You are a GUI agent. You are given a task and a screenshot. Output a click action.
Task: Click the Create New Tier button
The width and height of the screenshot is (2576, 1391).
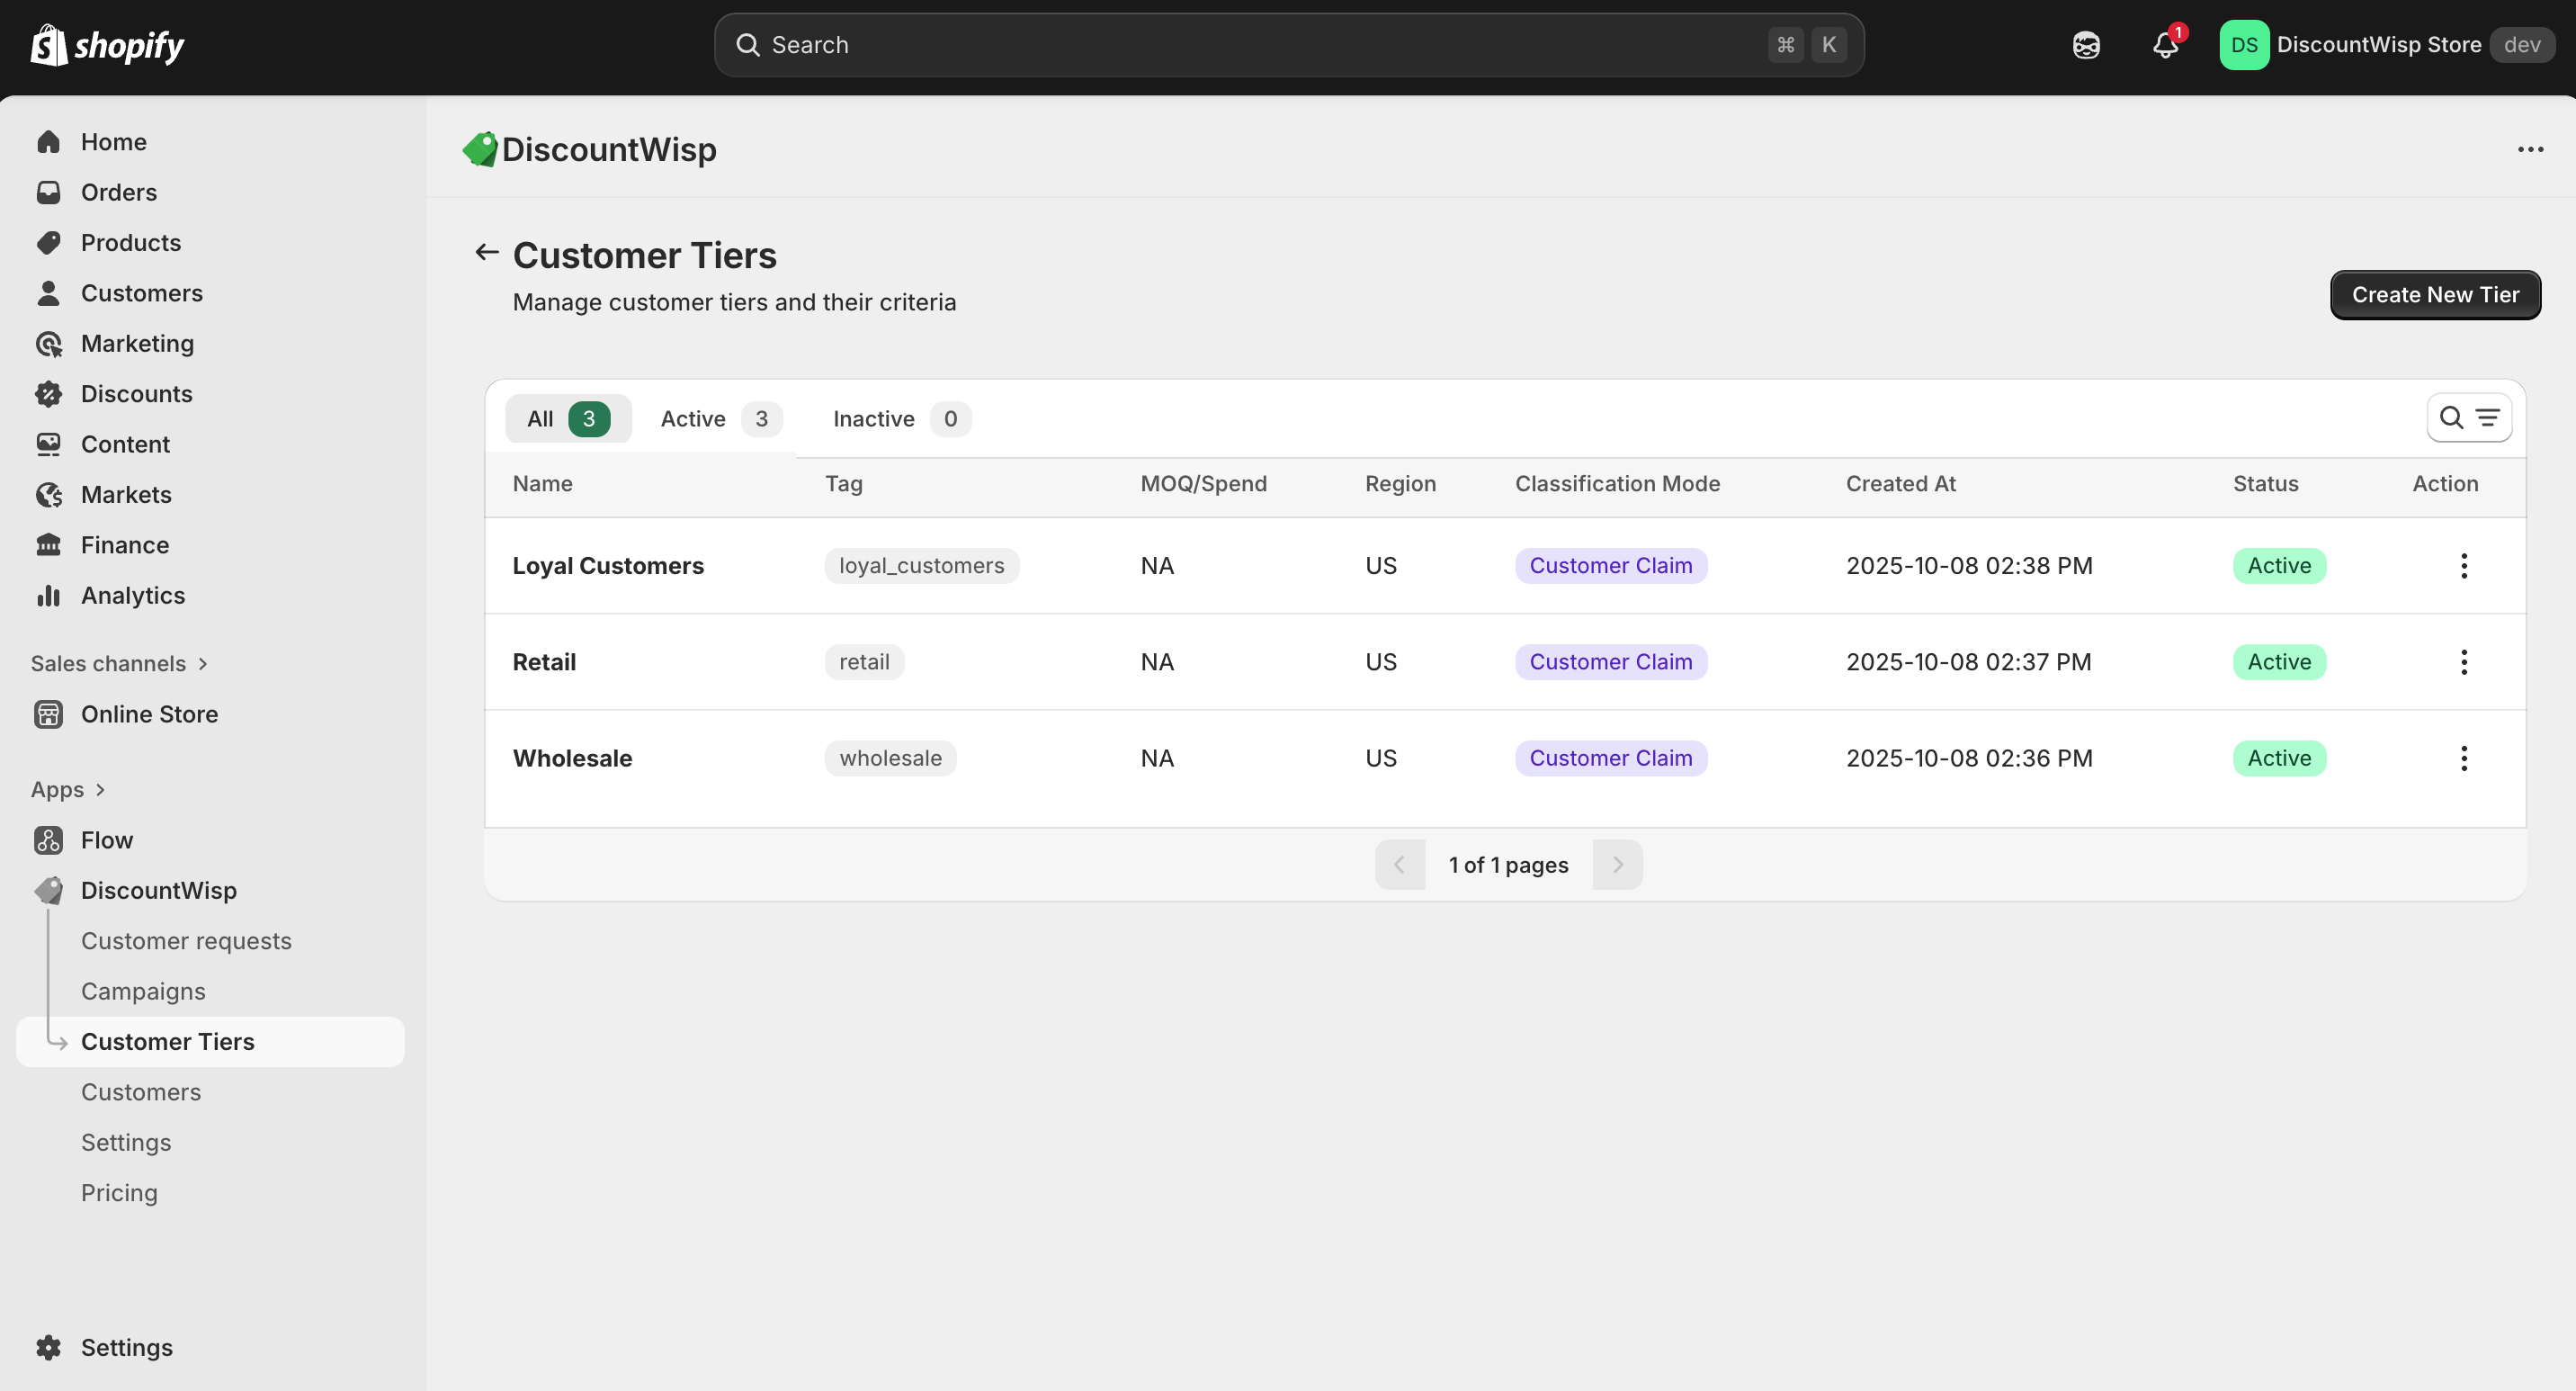[x=2434, y=295]
